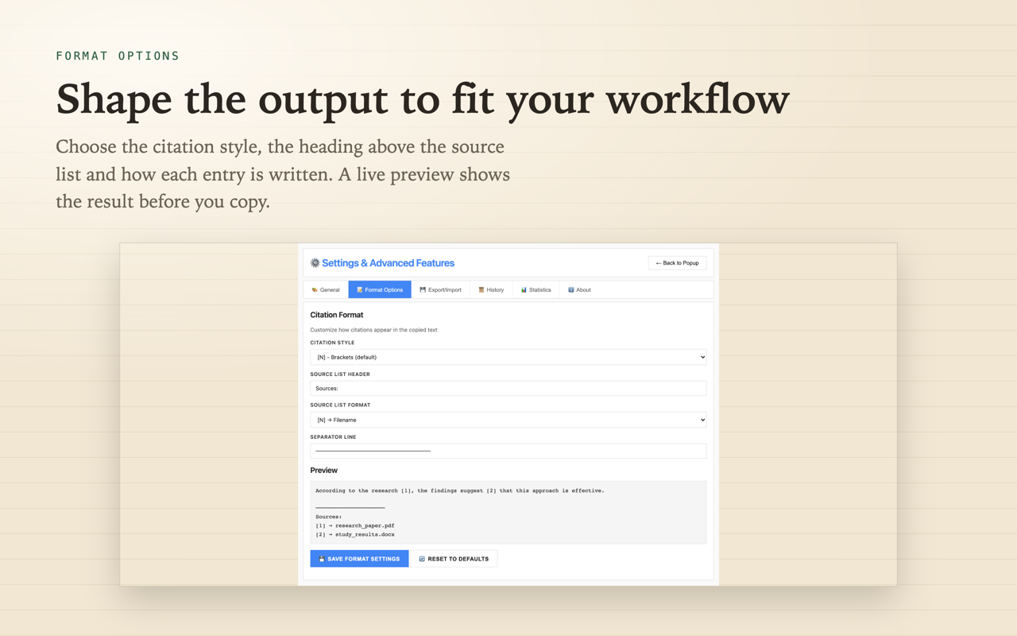Click the "Preview" heading

point(323,471)
